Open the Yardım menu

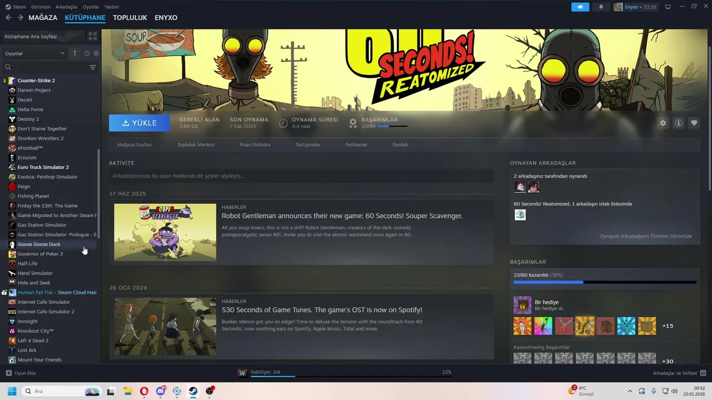coord(111,7)
